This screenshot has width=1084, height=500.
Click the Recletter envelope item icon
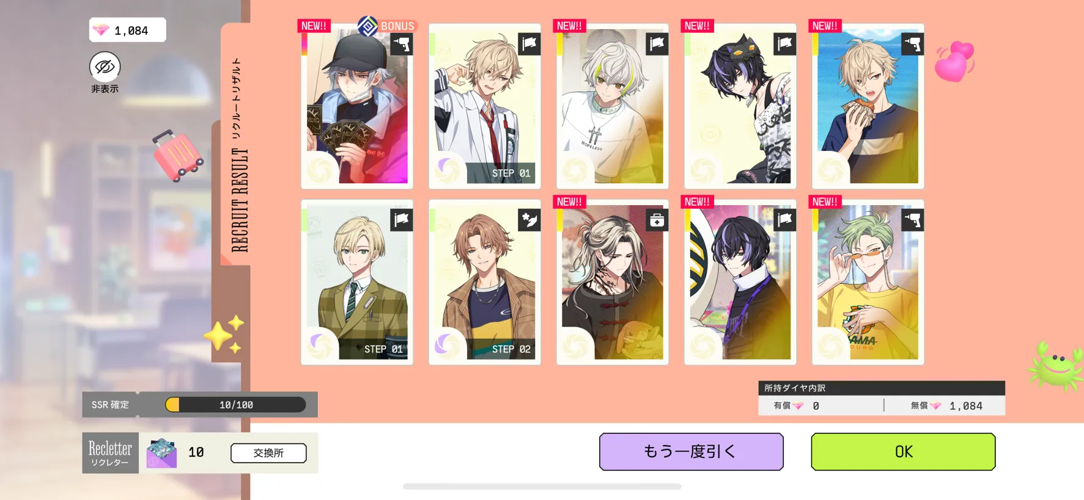pos(161,453)
